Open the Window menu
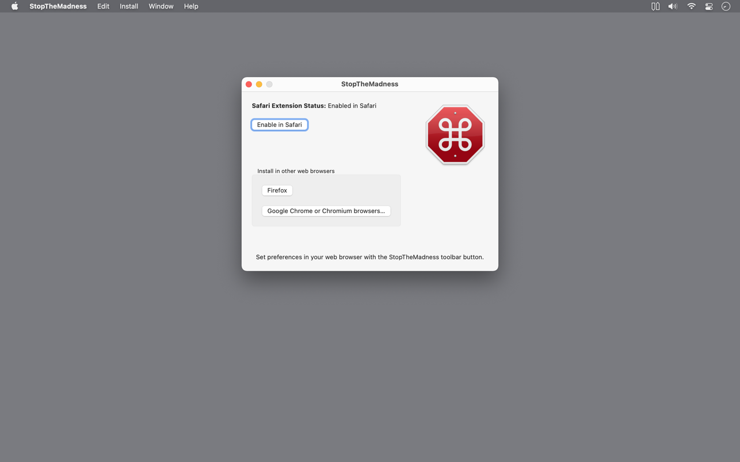Image resolution: width=740 pixels, height=462 pixels. pos(161,6)
